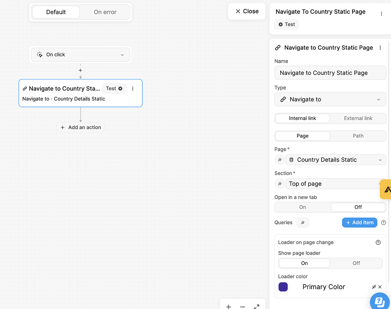Click the help icon next to Loader on page change

click(378, 242)
